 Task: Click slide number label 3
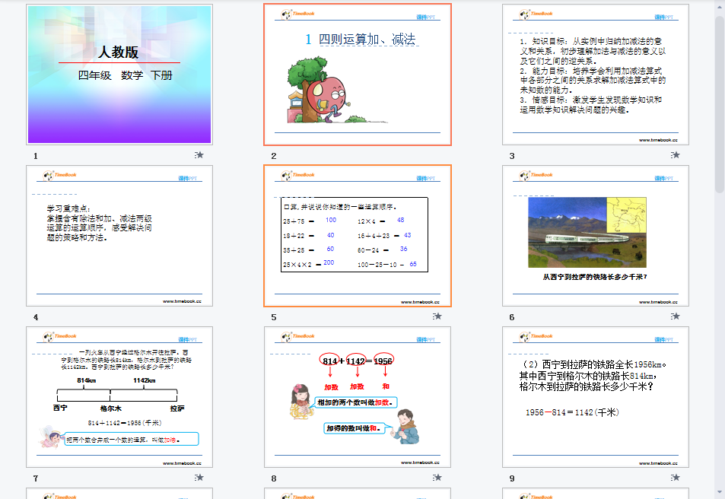[x=512, y=156]
